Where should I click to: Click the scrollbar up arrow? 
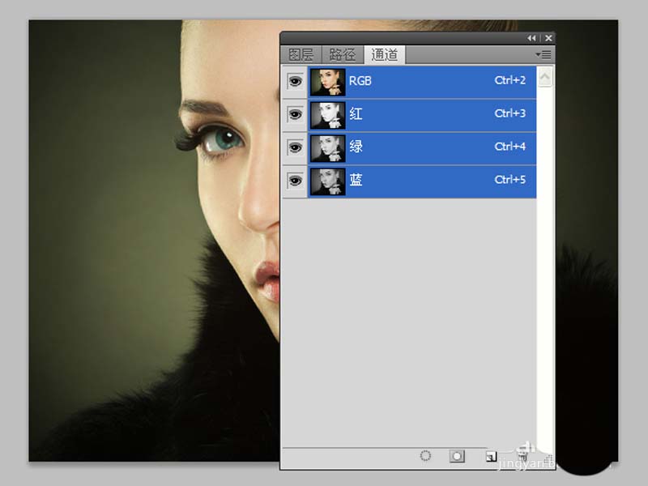click(x=544, y=77)
